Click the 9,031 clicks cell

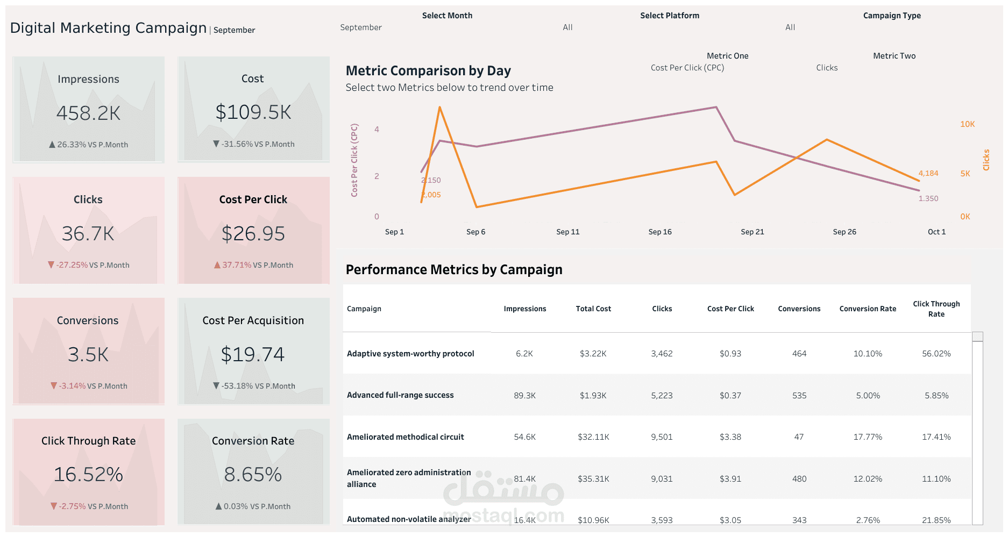click(662, 479)
